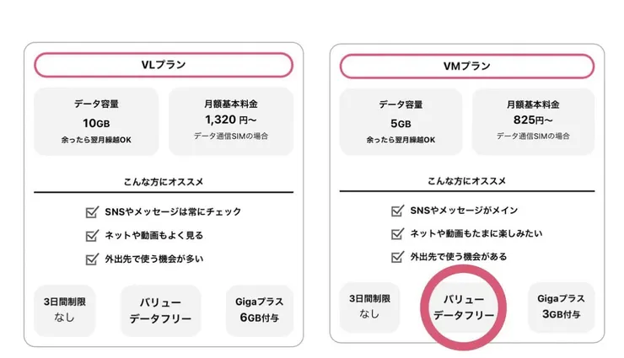Click VL plan バリューデータフリー box
Screen dimensions: 624x358
160,311
